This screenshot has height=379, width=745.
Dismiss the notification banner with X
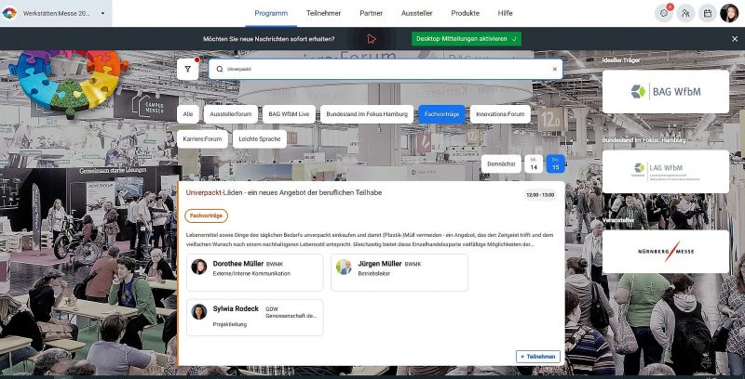pyautogui.click(x=734, y=39)
